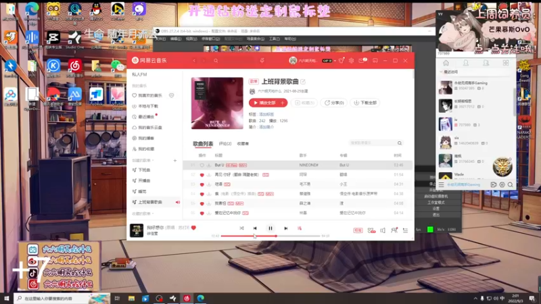The height and width of the screenshot is (304, 541).
Task: Switch to the collectors tab
Action: tap(243, 144)
